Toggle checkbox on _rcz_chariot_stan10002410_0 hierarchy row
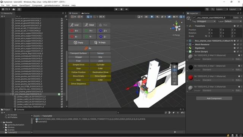The height and width of the screenshot is (137, 243). [x=62, y=94]
